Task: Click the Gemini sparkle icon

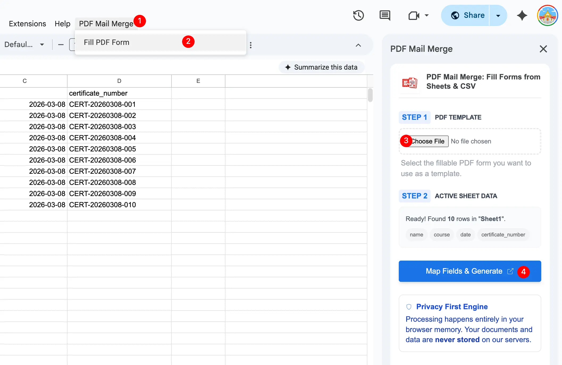Action: pyautogui.click(x=522, y=15)
